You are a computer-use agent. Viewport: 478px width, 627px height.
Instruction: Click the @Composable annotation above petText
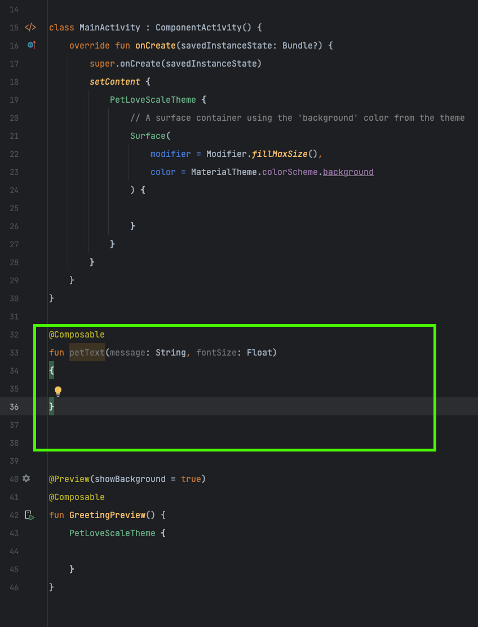[x=77, y=334]
